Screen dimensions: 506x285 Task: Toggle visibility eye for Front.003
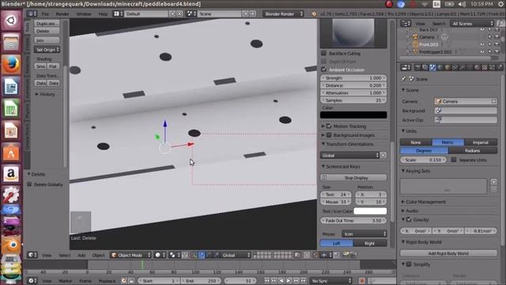(482, 44)
